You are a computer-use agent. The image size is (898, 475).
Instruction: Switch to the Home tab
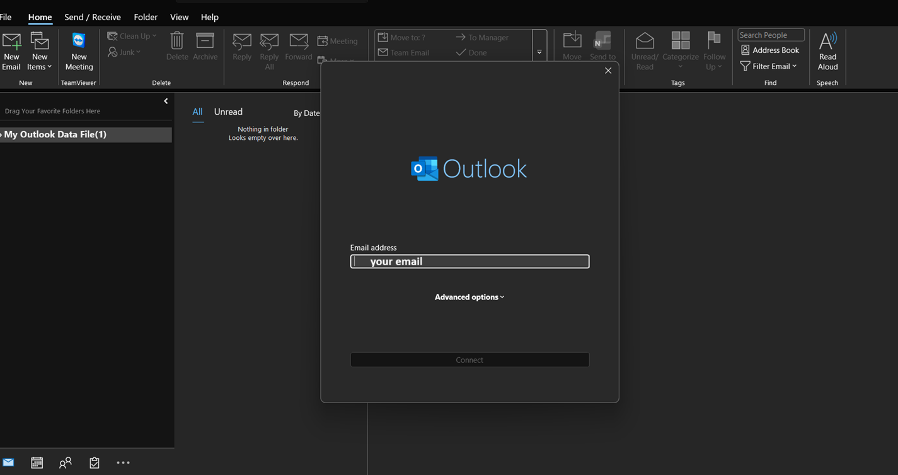click(x=40, y=17)
